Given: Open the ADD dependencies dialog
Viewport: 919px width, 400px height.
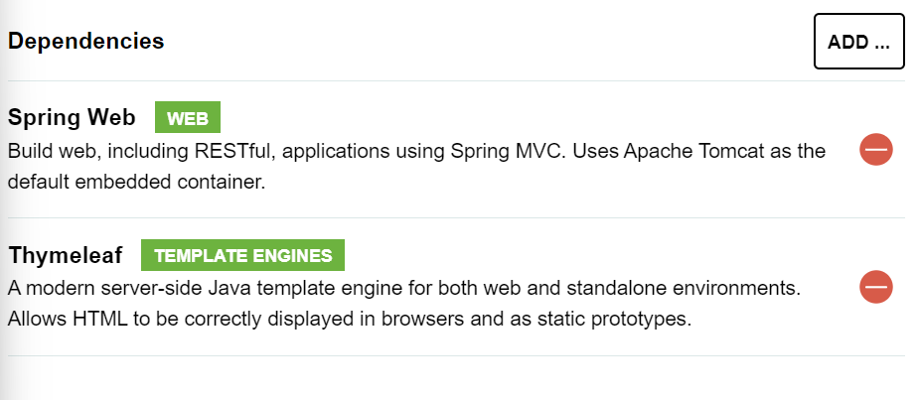Looking at the screenshot, I should (858, 42).
